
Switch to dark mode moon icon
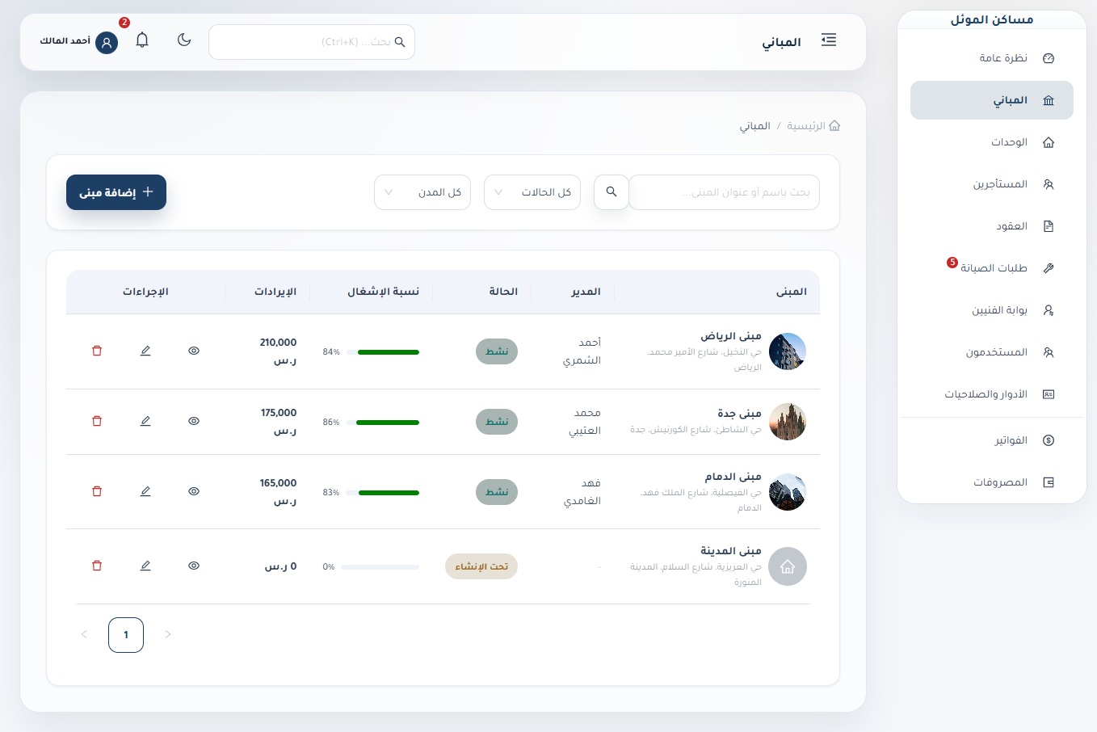click(x=184, y=40)
